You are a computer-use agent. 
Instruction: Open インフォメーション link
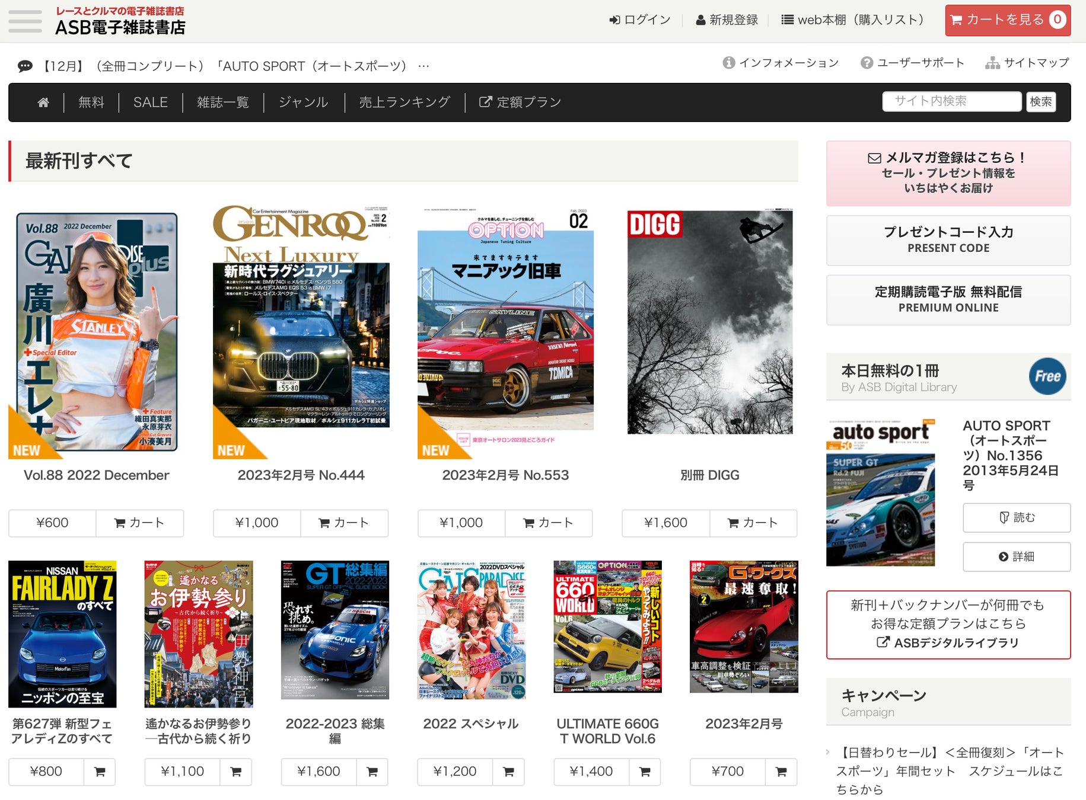click(x=781, y=63)
